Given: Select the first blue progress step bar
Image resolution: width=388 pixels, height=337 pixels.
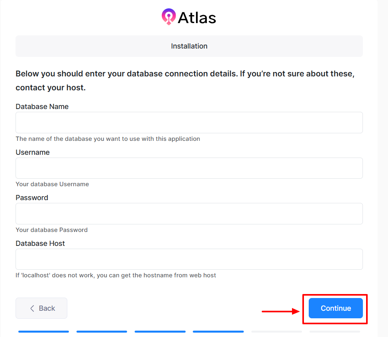Looking at the screenshot, I should 43,331.
